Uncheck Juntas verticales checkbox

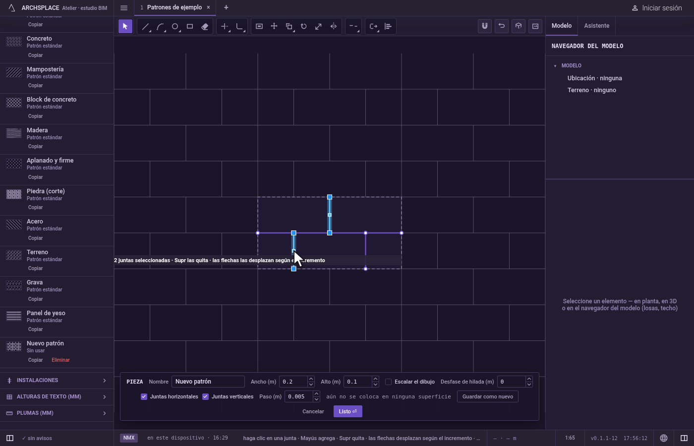point(205,396)
